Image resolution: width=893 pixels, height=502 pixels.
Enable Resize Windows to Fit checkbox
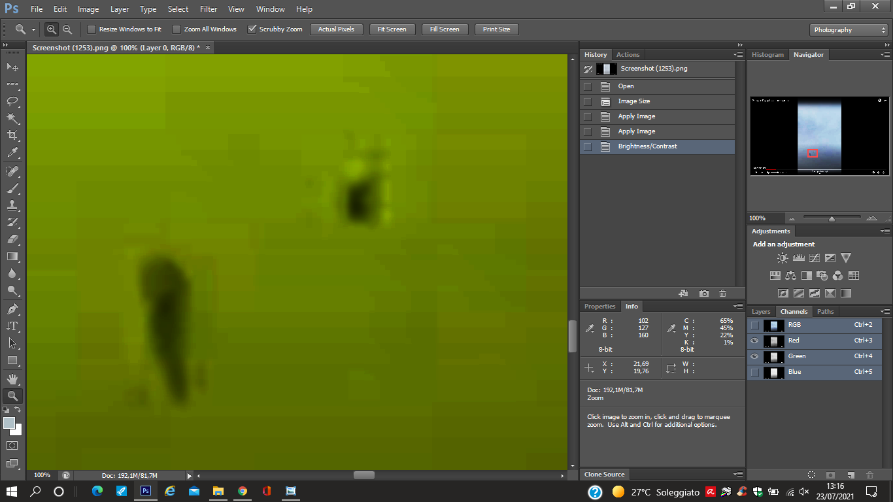tap(92, 29)
